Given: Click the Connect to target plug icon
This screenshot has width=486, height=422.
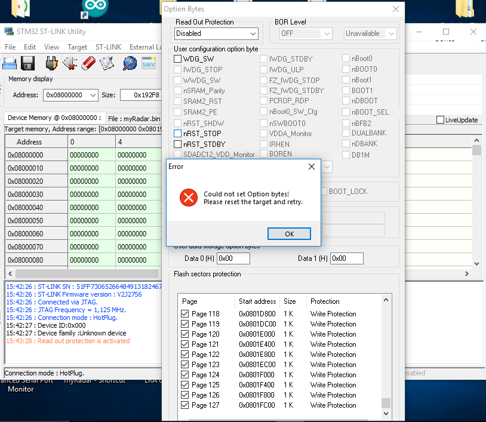Looking at the screenshot, I should coord(51,63).
